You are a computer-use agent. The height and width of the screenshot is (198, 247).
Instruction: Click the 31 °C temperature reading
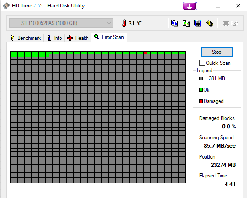pyautogui.click(x=135, y=24)
